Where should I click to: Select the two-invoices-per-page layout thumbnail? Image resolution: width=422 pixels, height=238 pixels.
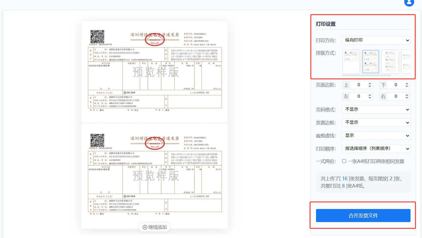(x=371, y=62)
